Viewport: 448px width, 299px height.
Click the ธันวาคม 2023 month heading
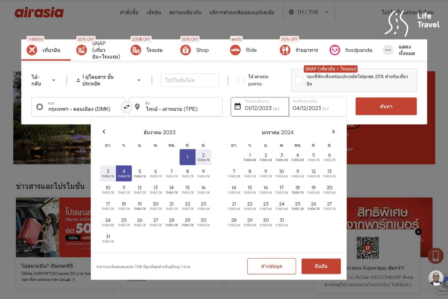click(160, 132)
